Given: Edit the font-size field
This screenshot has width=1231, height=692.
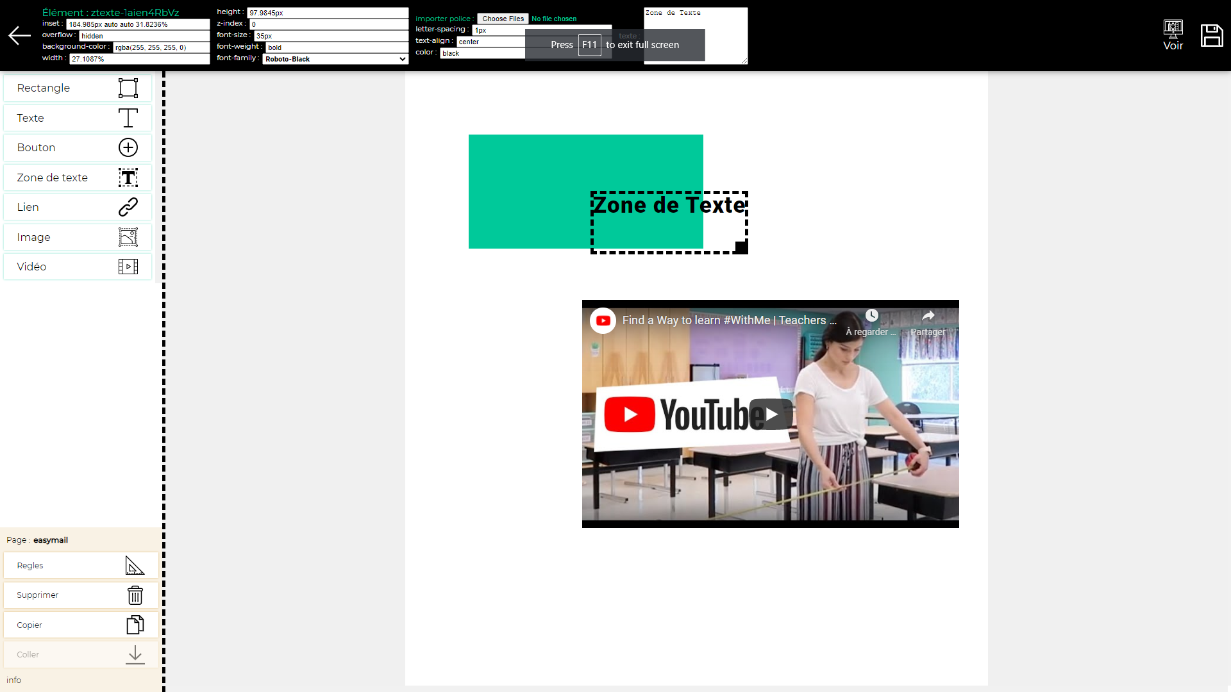Looking at the screenshot, I should [331, 36].
